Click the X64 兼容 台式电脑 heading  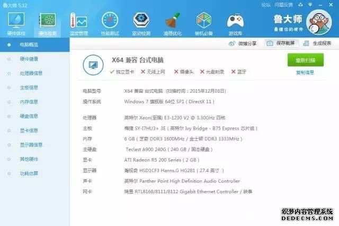pyautogui.click(x=138, y=60)
